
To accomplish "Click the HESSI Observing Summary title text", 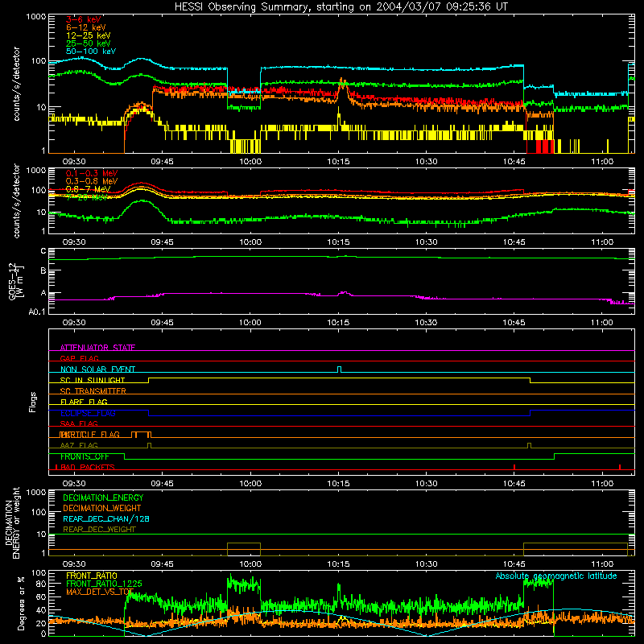I will tap(341, 7).
